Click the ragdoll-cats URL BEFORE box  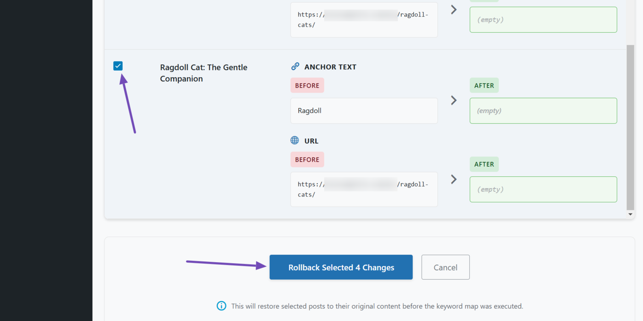pos(364,189)
